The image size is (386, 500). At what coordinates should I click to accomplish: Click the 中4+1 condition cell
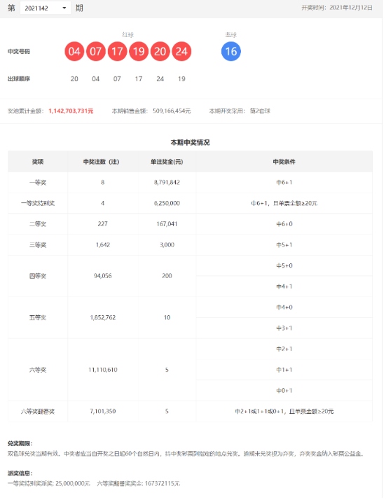click(284, 286)
